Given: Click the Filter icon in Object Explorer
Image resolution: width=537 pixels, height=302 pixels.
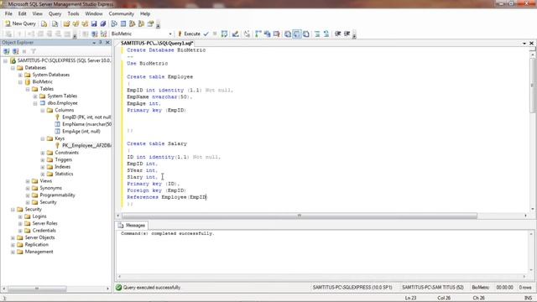Looking at the screenshot, I should [x=34, y=51].
